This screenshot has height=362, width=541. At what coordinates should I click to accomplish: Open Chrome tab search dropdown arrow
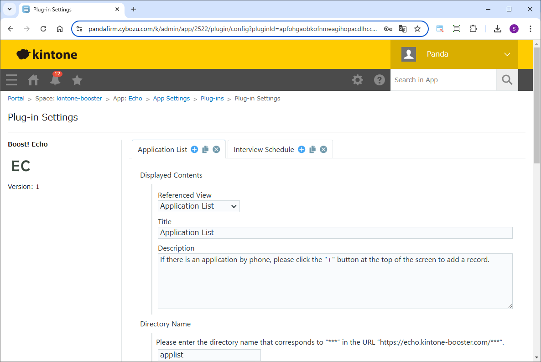click(x=9, y=9)
